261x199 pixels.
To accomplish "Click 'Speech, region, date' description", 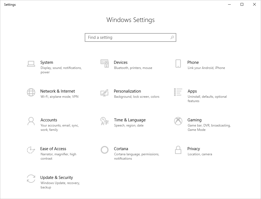I will click(129, 125).
